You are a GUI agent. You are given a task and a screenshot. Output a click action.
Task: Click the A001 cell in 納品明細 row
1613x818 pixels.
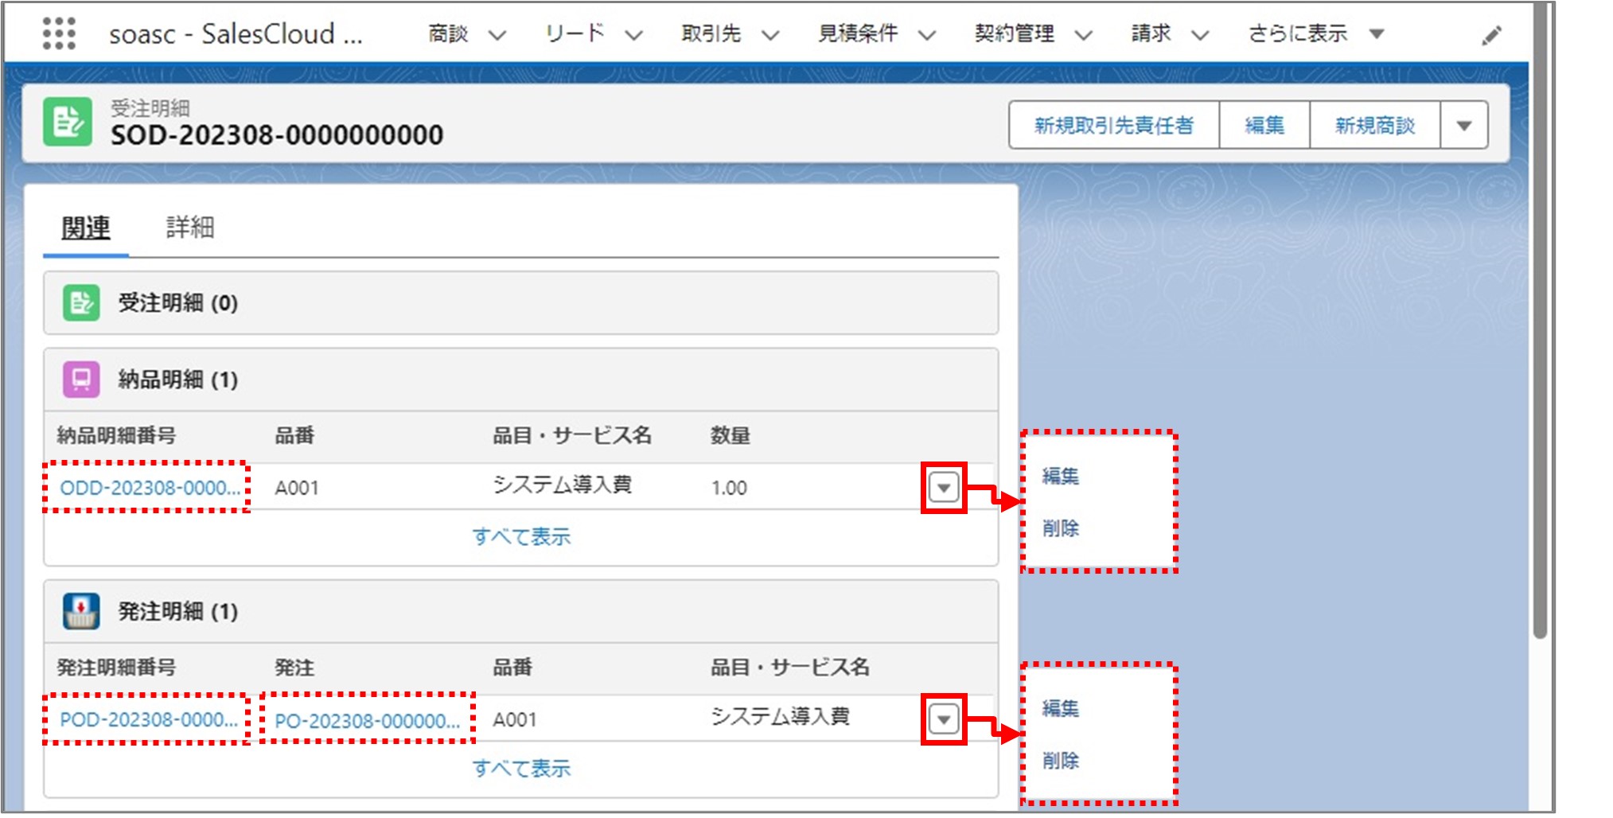297,488
